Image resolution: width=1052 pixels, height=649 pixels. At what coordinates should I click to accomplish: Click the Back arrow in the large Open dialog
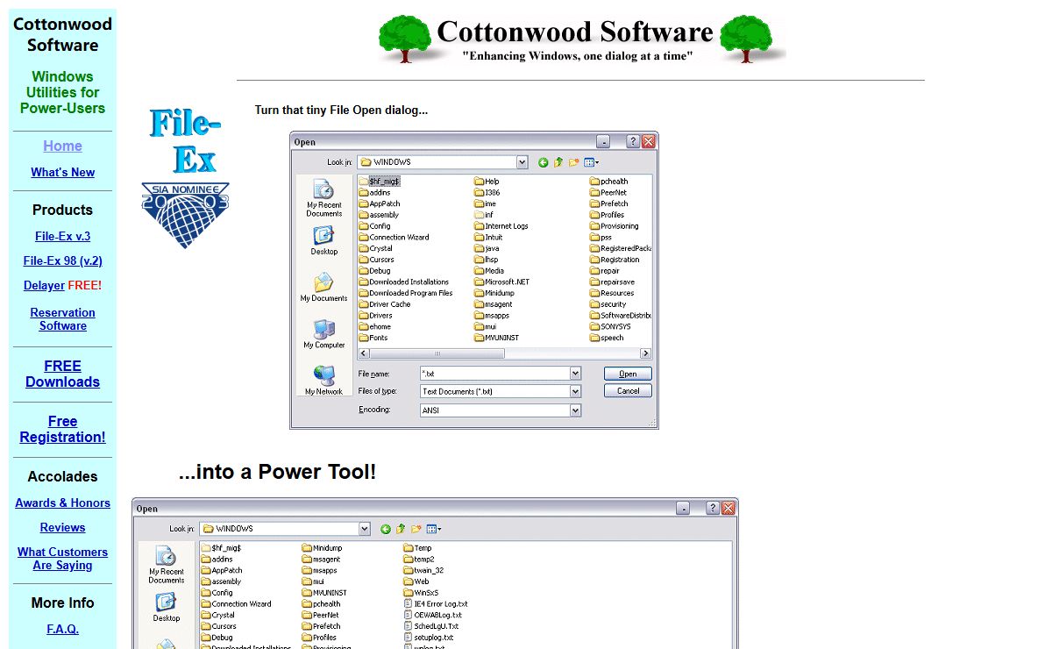pos(386,529)
